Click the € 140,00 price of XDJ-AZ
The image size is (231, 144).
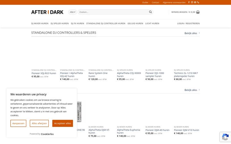[x=65, y=79]
